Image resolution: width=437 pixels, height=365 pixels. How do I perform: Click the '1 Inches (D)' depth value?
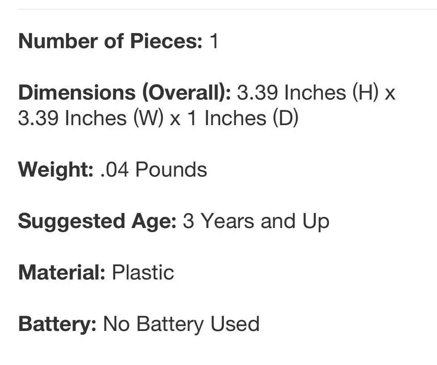243,118
